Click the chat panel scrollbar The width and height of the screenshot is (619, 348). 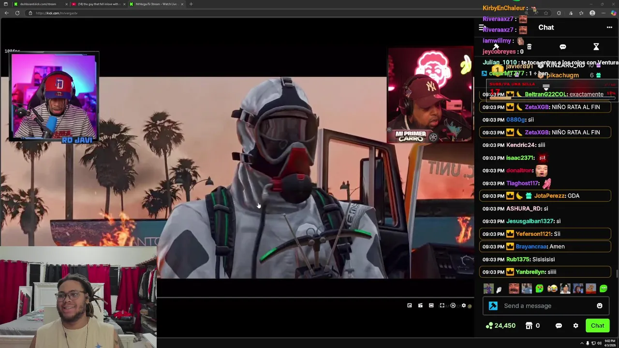[617, 274]
